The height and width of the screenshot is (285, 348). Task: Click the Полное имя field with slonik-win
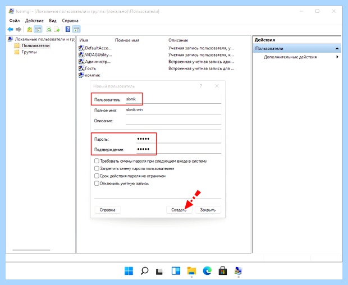(173, 110)
